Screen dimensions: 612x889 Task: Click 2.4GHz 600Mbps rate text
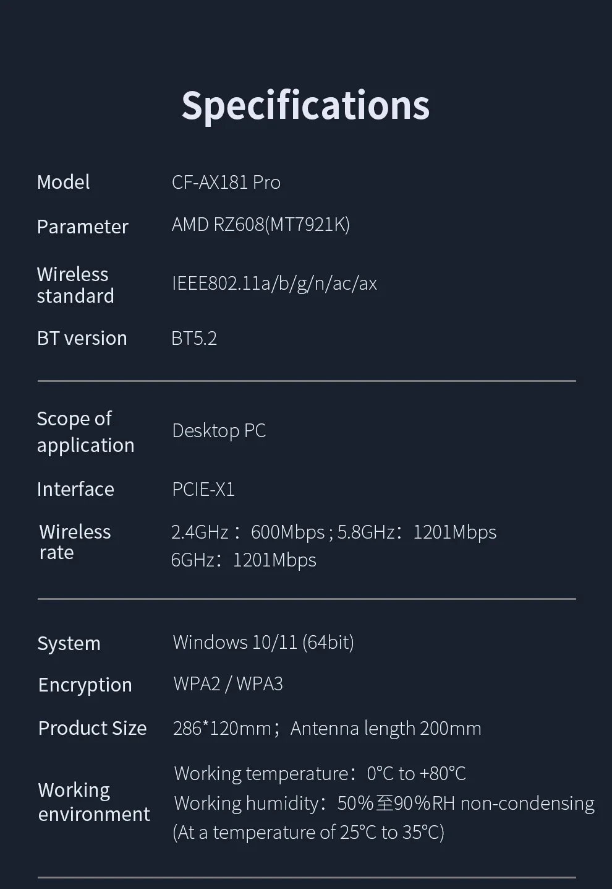[247, 532]
